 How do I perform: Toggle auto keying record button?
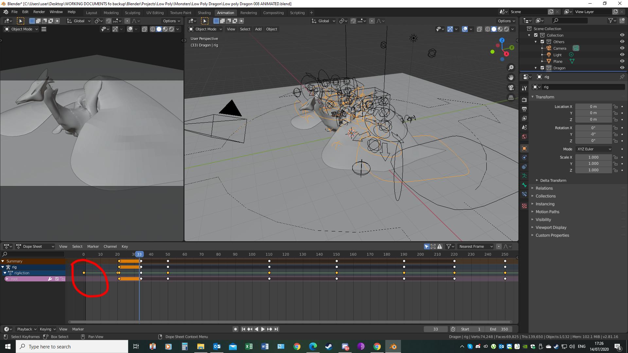tap(235, 329)
